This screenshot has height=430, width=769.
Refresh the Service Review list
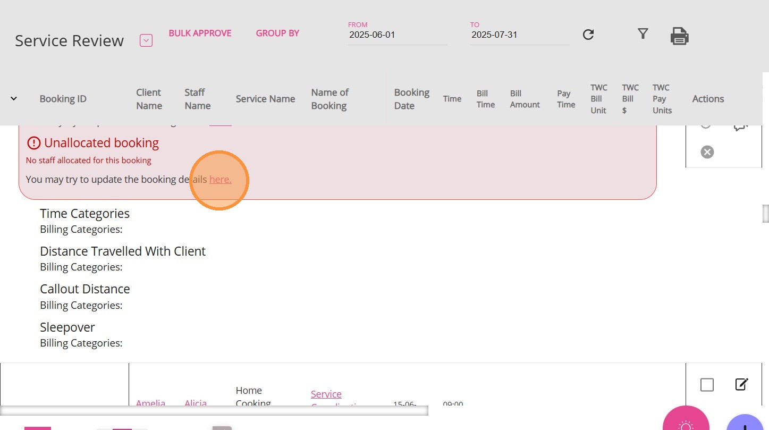588,35
